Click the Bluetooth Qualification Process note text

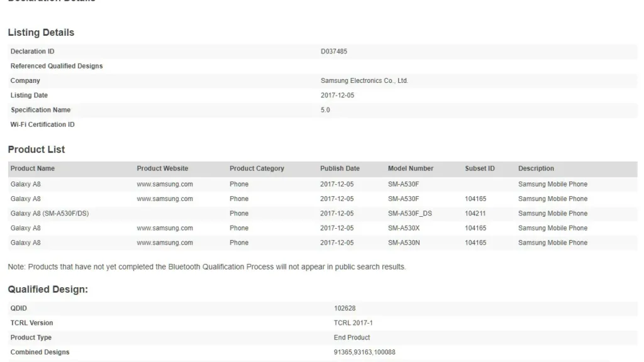point(206,266)
